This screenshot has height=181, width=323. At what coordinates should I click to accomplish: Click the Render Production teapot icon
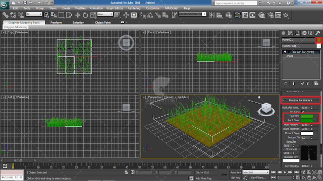point(286,15)
